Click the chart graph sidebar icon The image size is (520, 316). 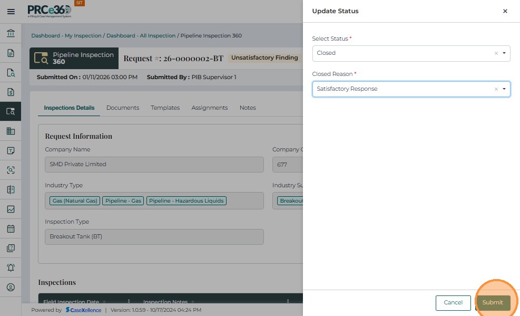coord(11,209)
